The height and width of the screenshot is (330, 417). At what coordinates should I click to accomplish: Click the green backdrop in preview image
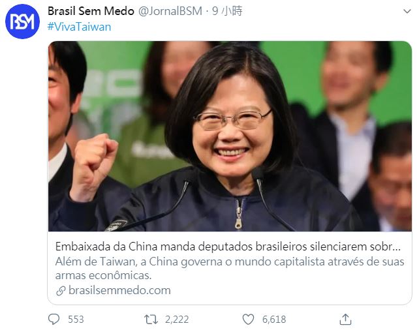click(298, 74)
